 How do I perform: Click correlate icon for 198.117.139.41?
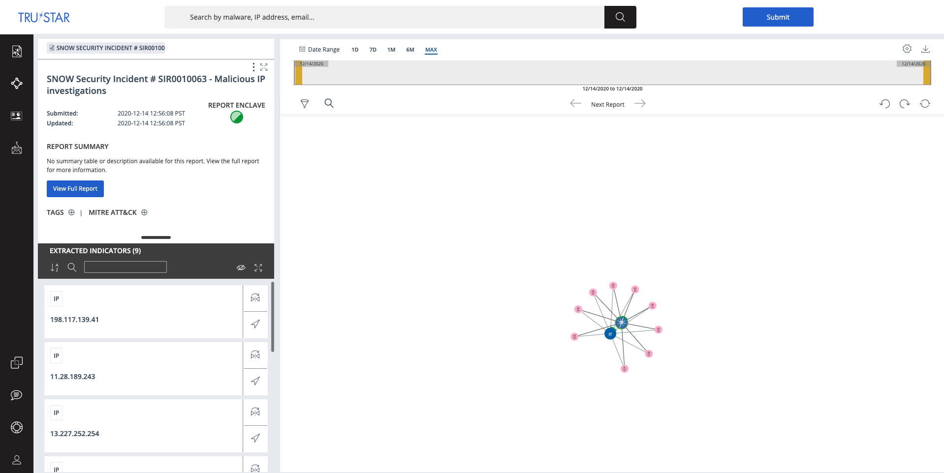(x=255, y=298)
